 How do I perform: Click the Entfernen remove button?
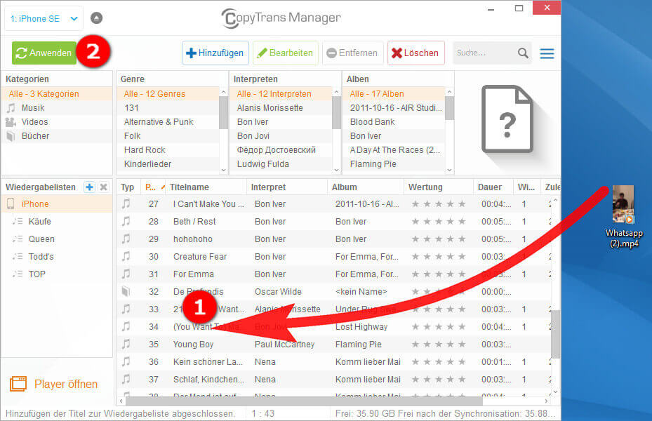pyautogui.click(x=352, y=53)
